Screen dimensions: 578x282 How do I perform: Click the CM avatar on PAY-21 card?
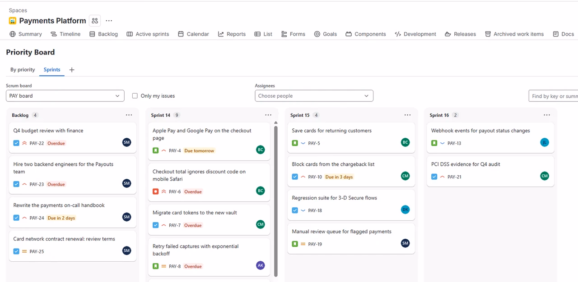545,176
